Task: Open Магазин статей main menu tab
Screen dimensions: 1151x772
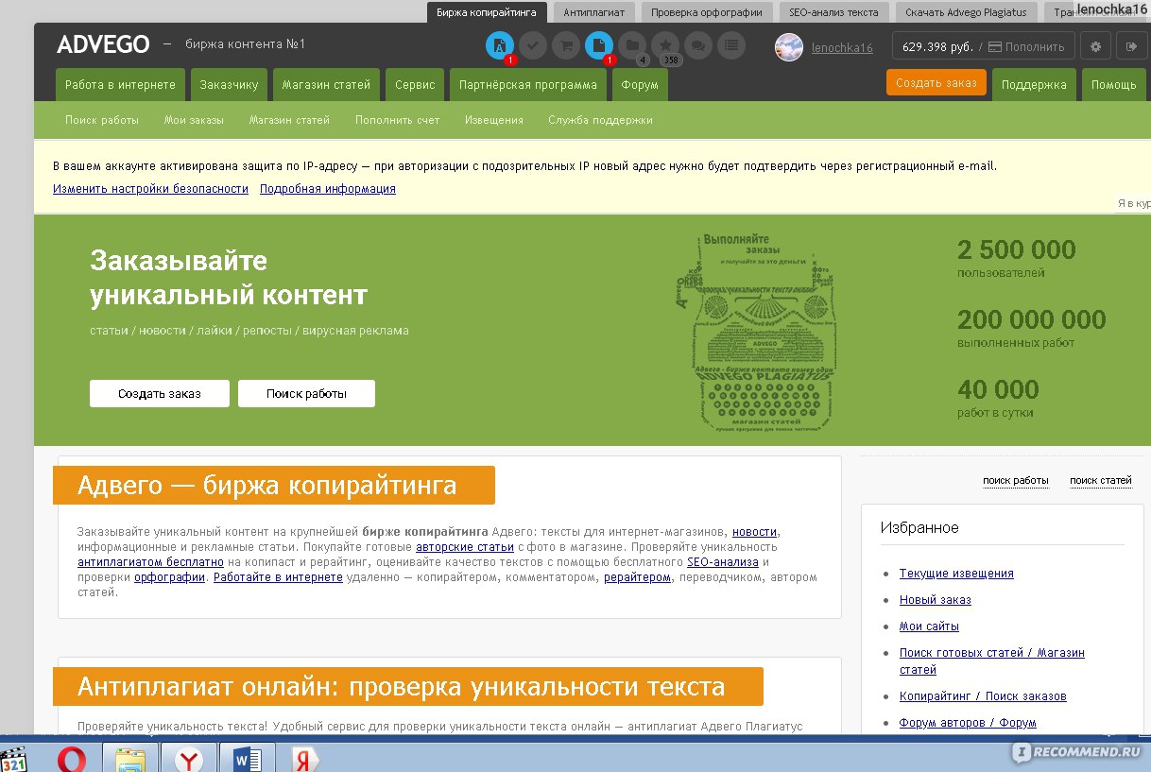Action: [x=326, y=85]
